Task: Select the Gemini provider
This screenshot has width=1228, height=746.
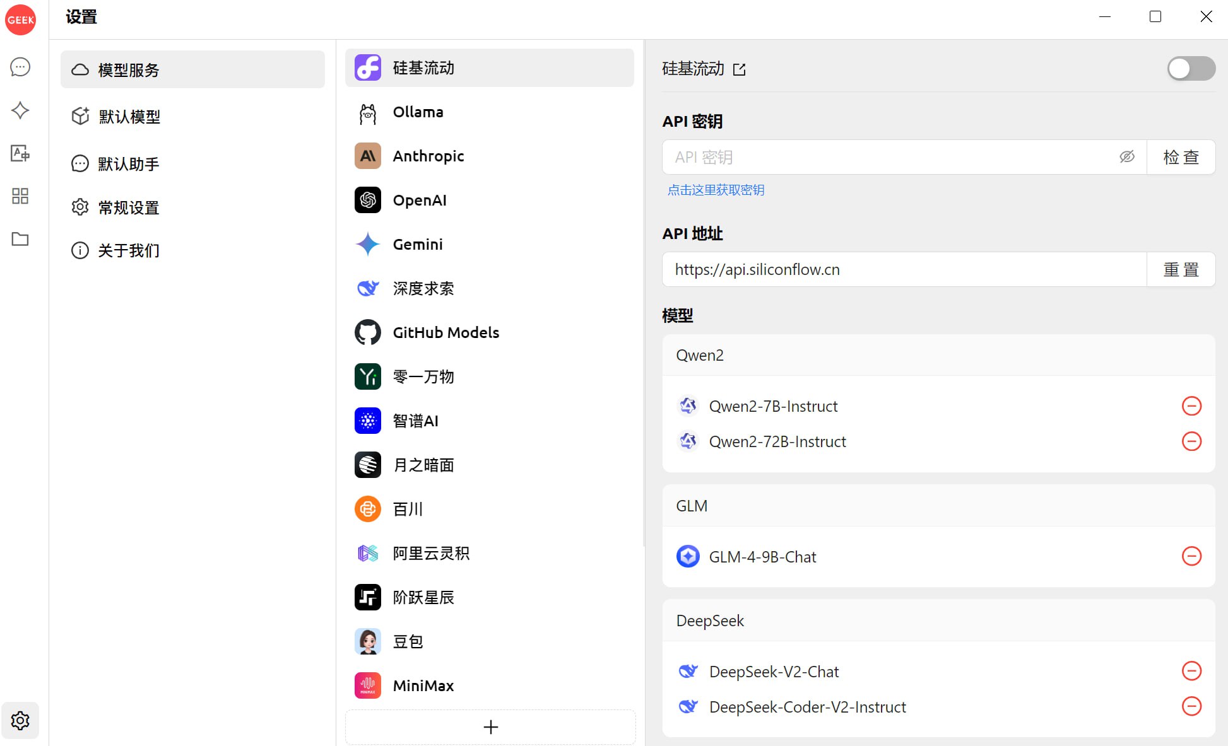Action: [x=490, y=245]
